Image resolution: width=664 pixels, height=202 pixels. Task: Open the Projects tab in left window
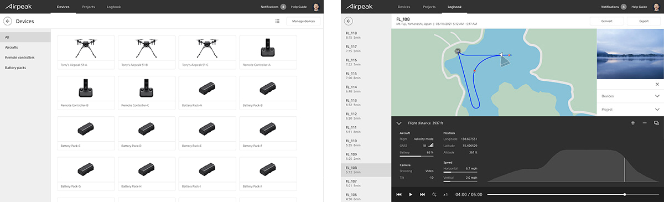(89, 7)
